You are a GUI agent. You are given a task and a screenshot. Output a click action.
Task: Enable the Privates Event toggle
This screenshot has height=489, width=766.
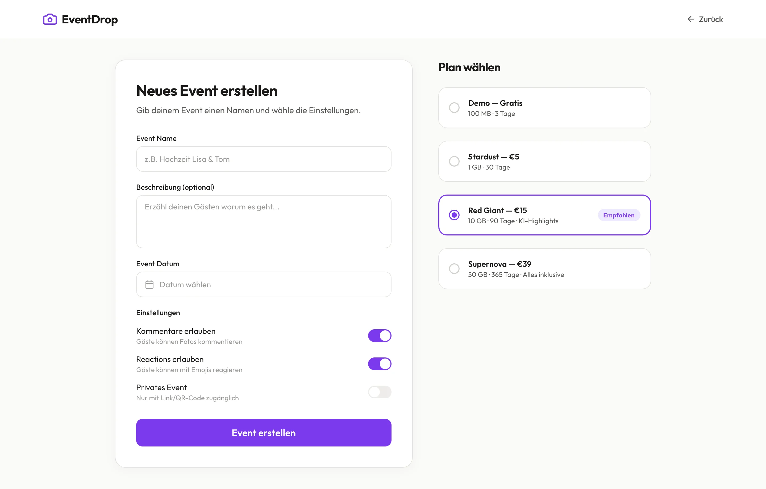tap(380, 392)
